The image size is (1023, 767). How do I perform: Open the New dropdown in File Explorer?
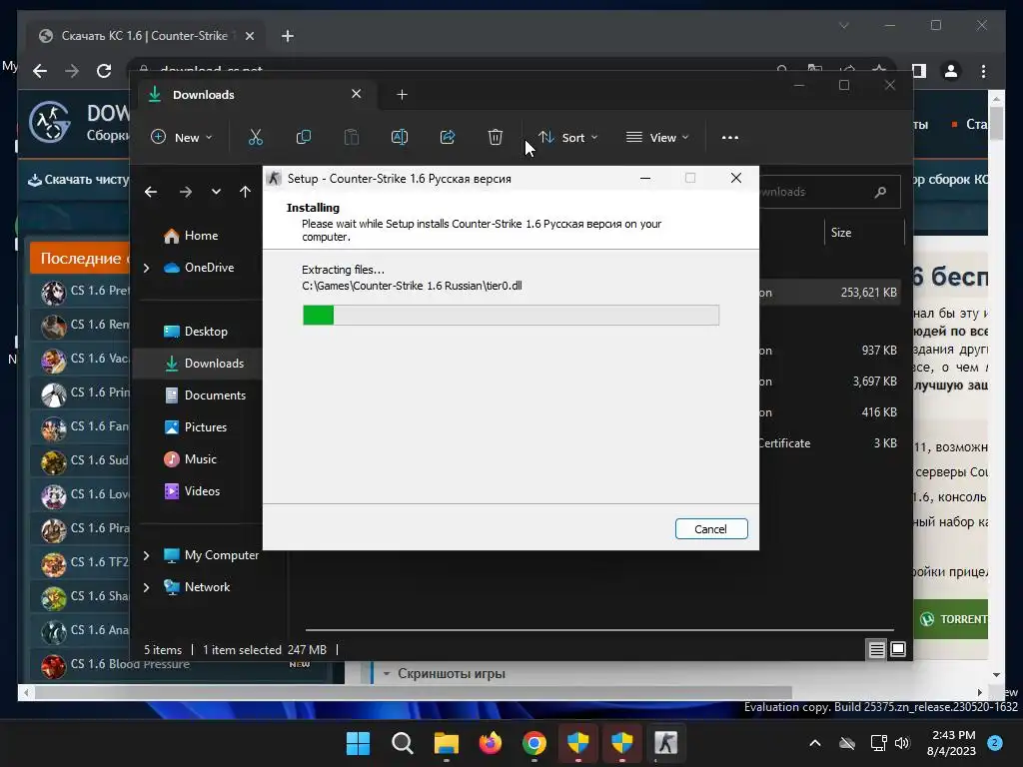182,138
